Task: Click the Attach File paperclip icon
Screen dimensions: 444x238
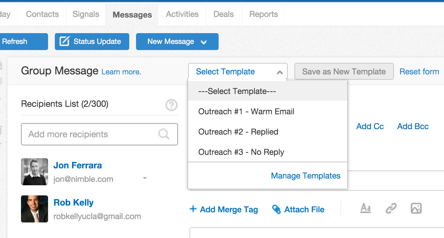Action: (x=276, y=210)
